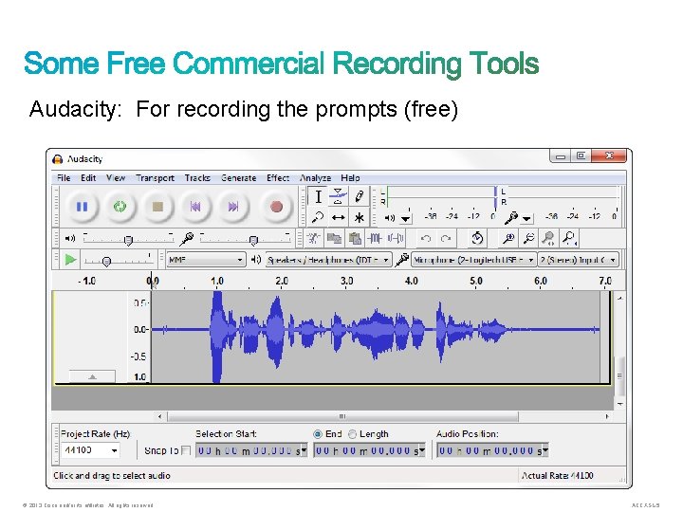Click the output meter speaker icon

point(390,218)
